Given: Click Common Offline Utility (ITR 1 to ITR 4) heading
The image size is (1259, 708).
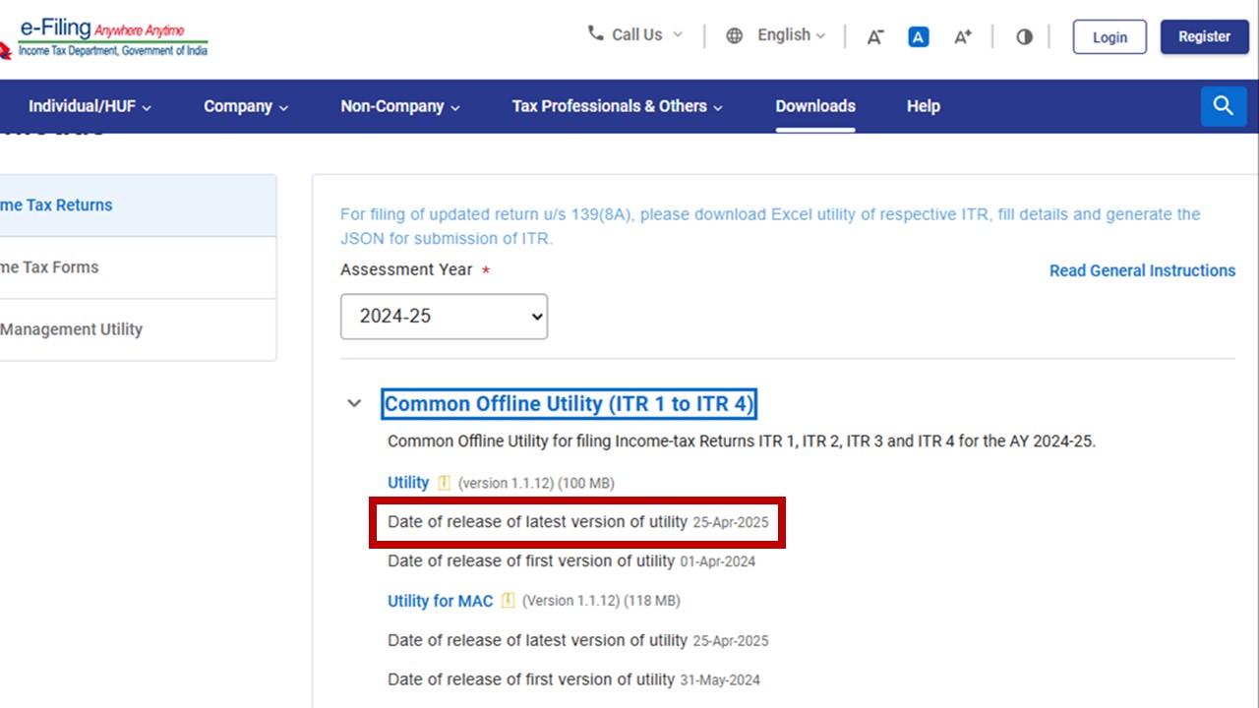Looking at the screenshot, I should pyautogui.click(x=569, y=404).
